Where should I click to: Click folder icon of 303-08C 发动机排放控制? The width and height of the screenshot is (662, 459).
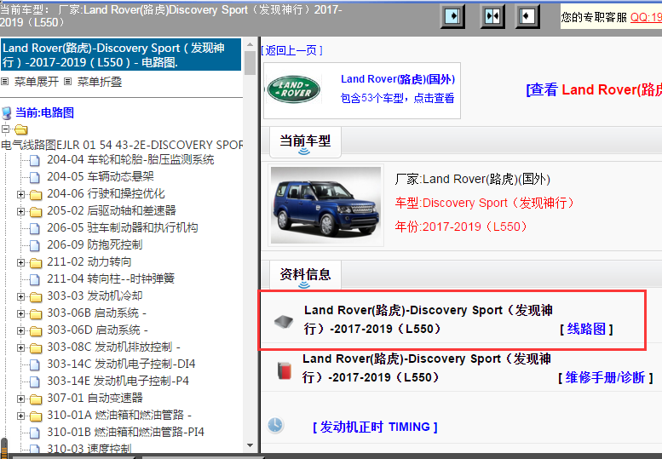[x=36, y=348]
